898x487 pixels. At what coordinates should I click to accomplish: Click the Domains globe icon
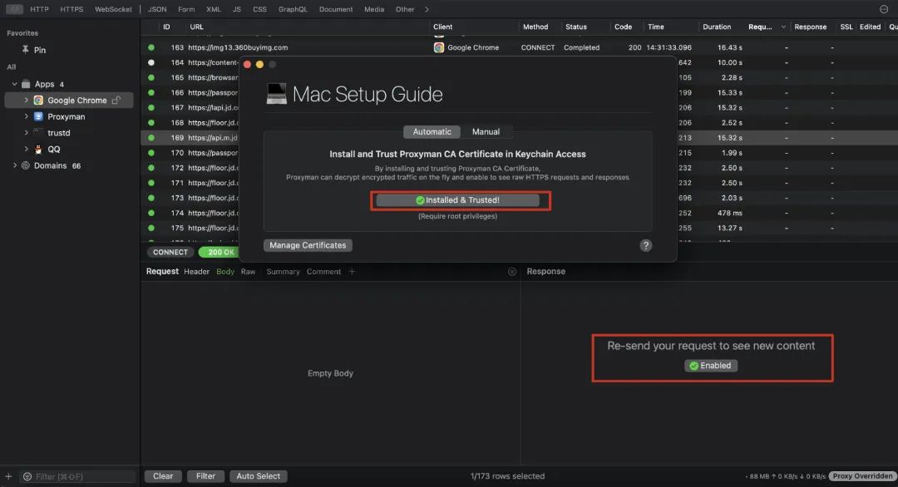(x=26, y=165)
